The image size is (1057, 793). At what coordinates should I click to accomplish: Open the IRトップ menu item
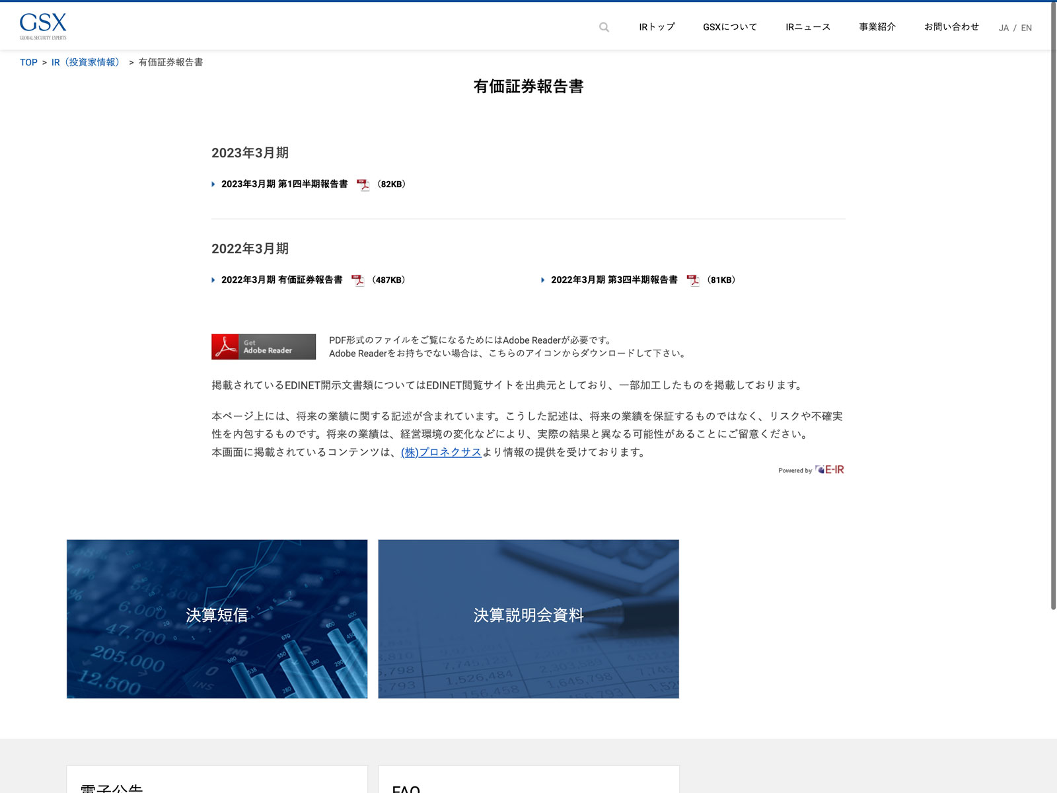pos(657,27)
